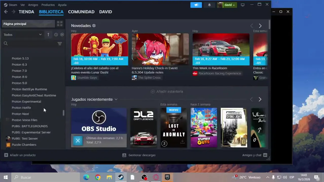Click the main content scrollbar thumb
The image size is (324, 182).
coord(269,24)
